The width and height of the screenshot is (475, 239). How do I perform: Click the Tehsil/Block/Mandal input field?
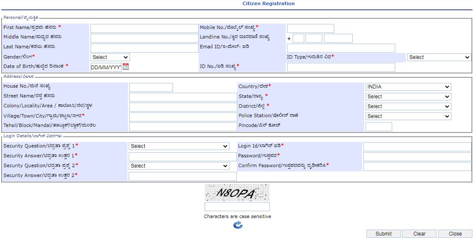click(183, 127)
